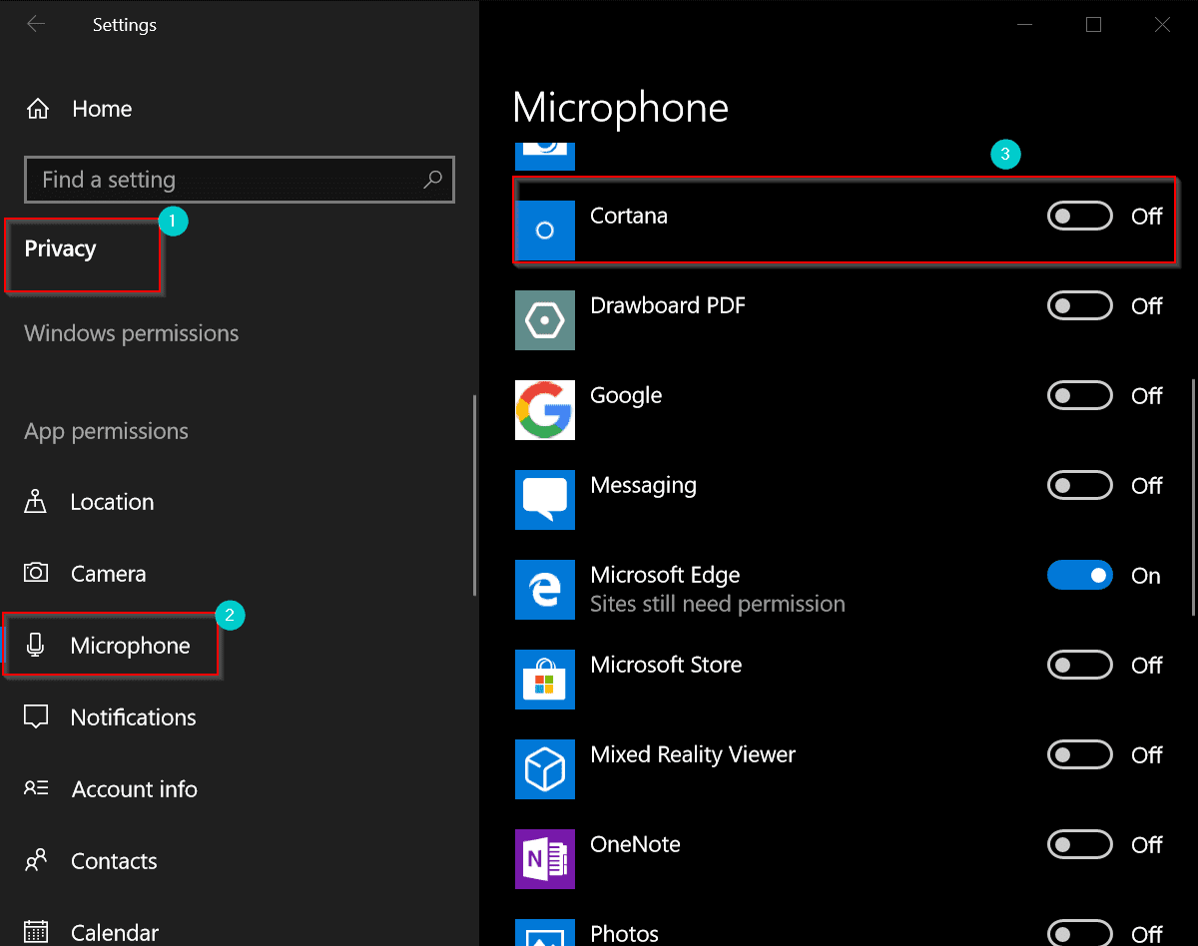Click the Messaging app icon

pos(545,500)
